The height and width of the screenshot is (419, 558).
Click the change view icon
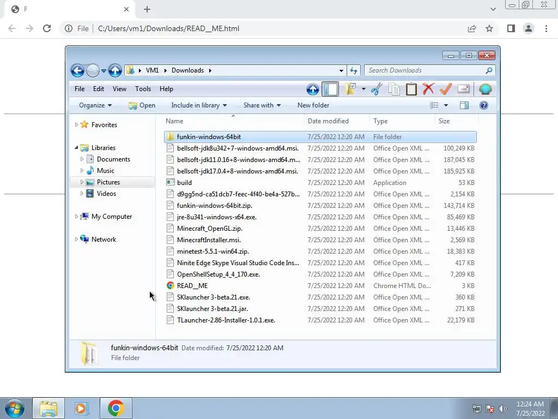click(x=434, y=105)
